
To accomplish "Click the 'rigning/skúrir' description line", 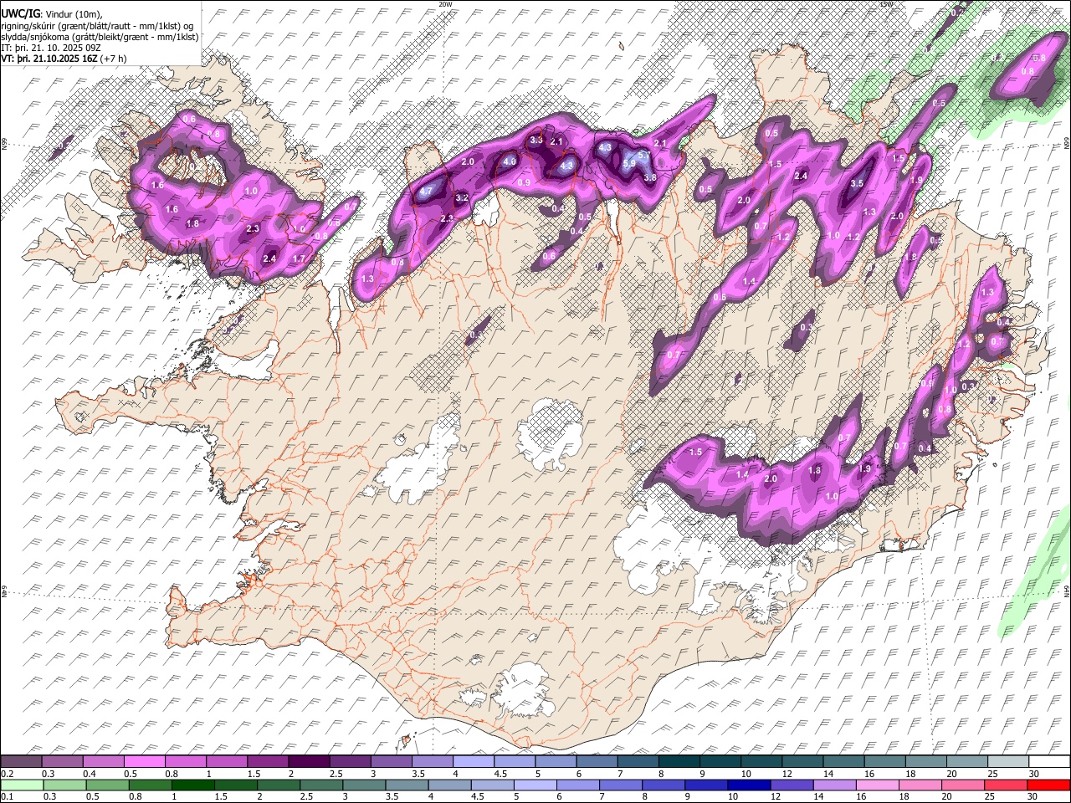I will [x=98, y=25].
